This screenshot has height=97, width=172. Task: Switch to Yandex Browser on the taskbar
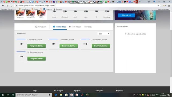(71, 95)
